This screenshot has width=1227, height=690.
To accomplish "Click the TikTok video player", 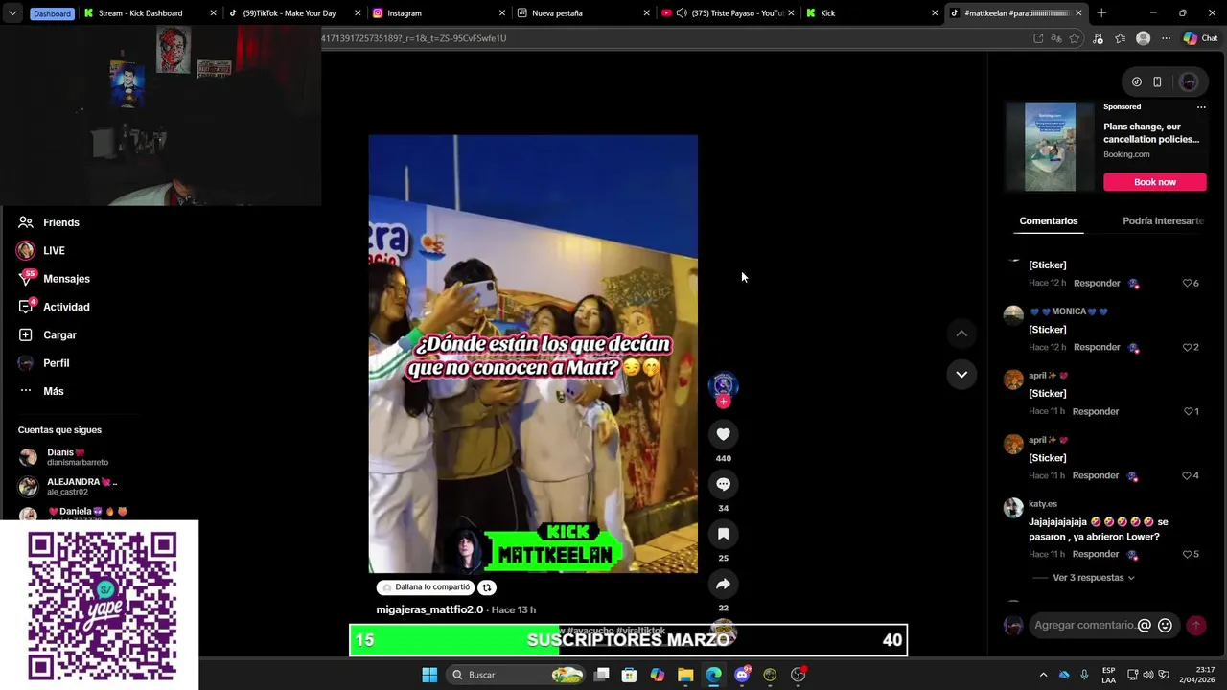I will click(533, 354).
